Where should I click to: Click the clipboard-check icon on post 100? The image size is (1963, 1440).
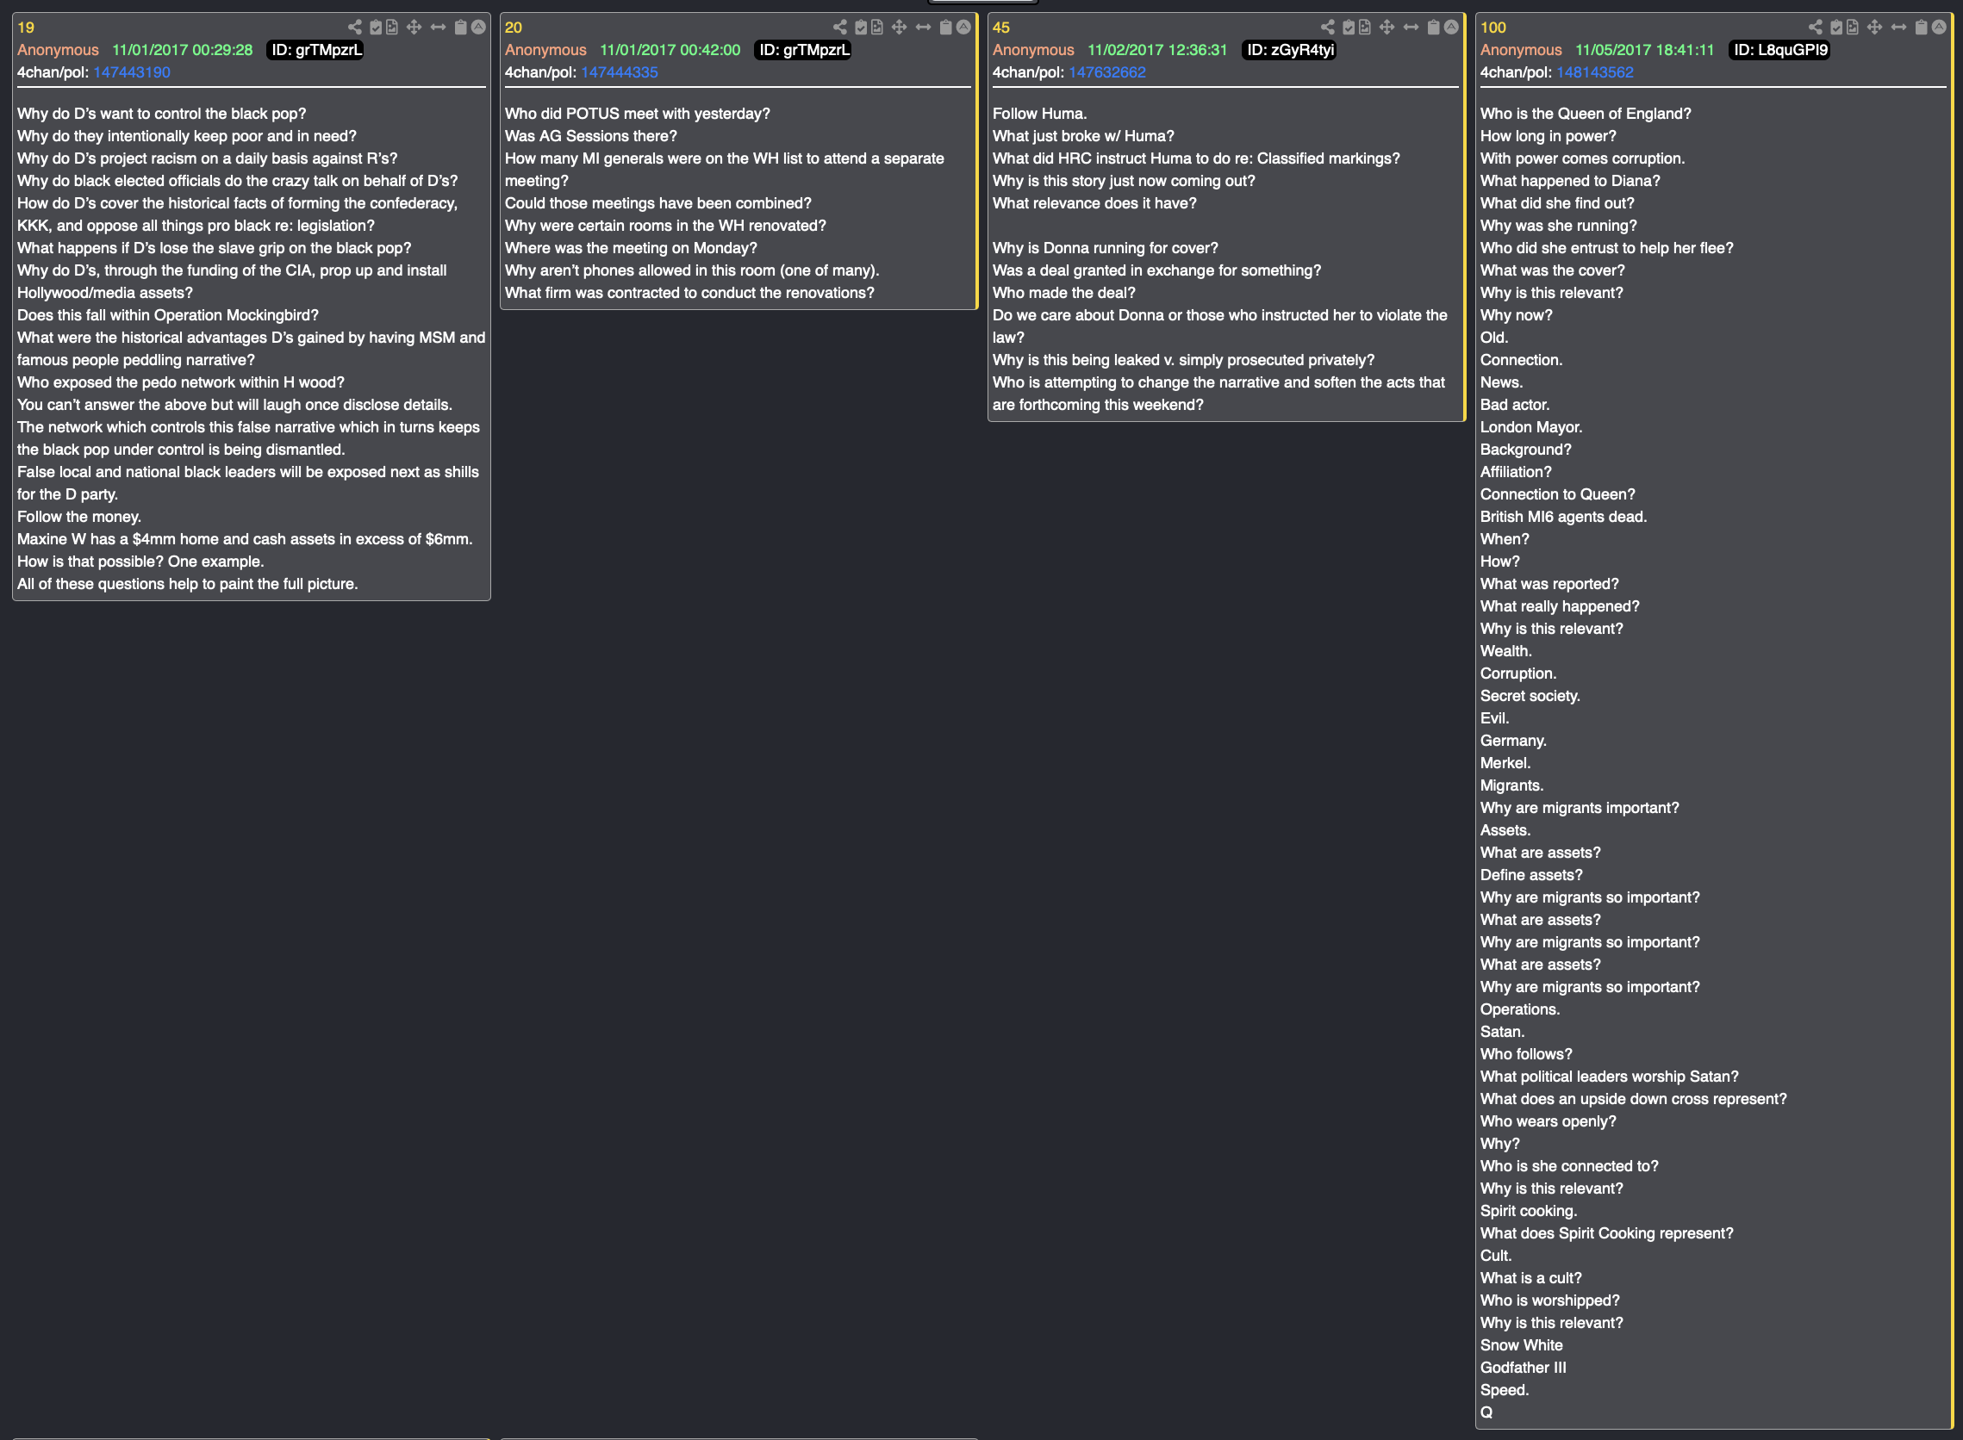(x=1835, y=27)
